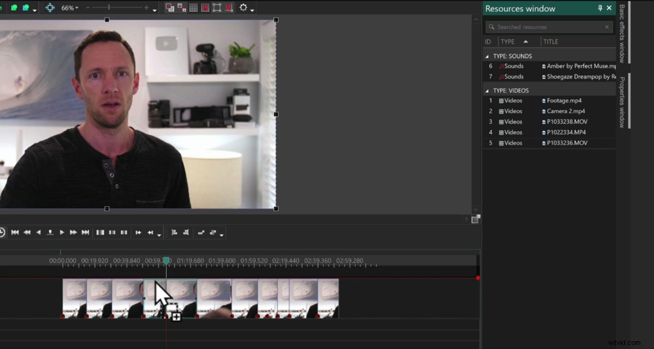Screen dimensions: 654x349
Task: Open the Properties window tab
Action: coord(622,102)
